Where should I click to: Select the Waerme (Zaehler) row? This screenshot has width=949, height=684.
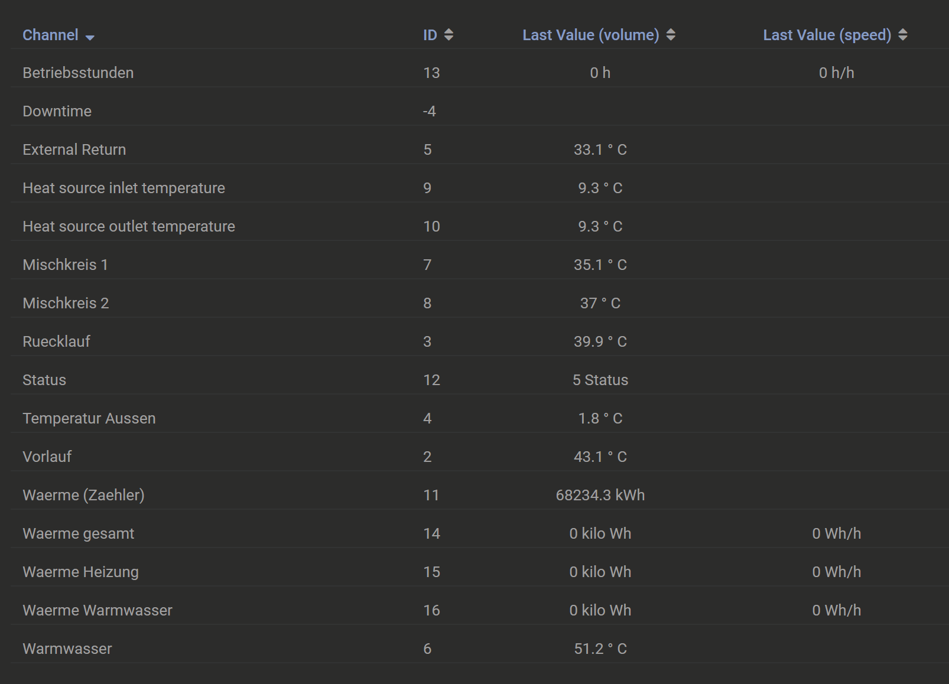[x=83, y=495]
